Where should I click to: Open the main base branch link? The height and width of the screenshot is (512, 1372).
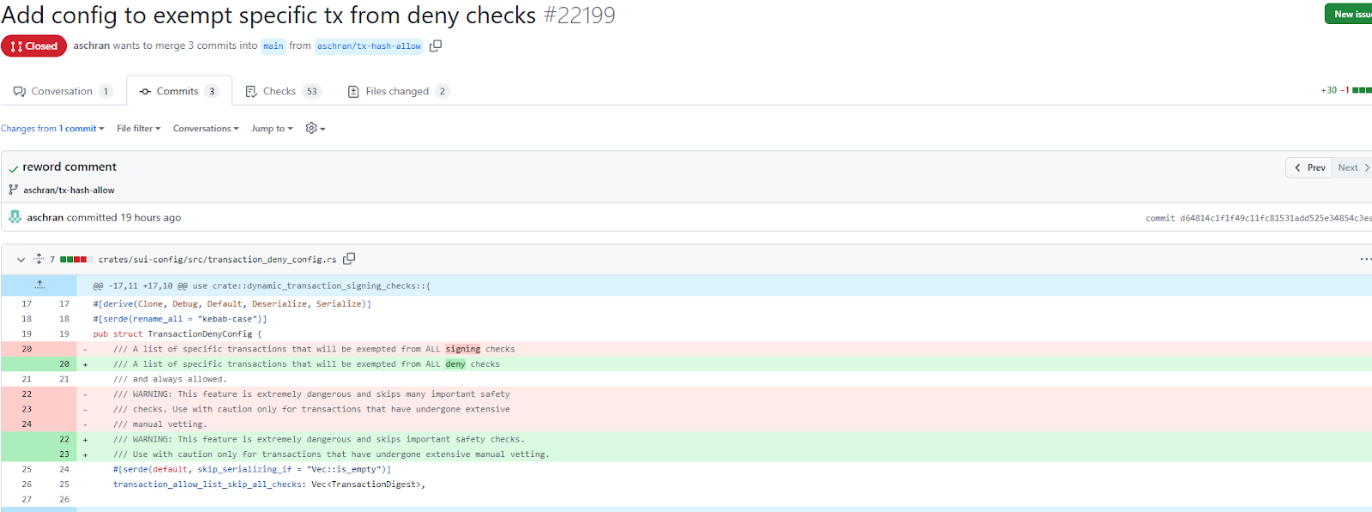273,46
